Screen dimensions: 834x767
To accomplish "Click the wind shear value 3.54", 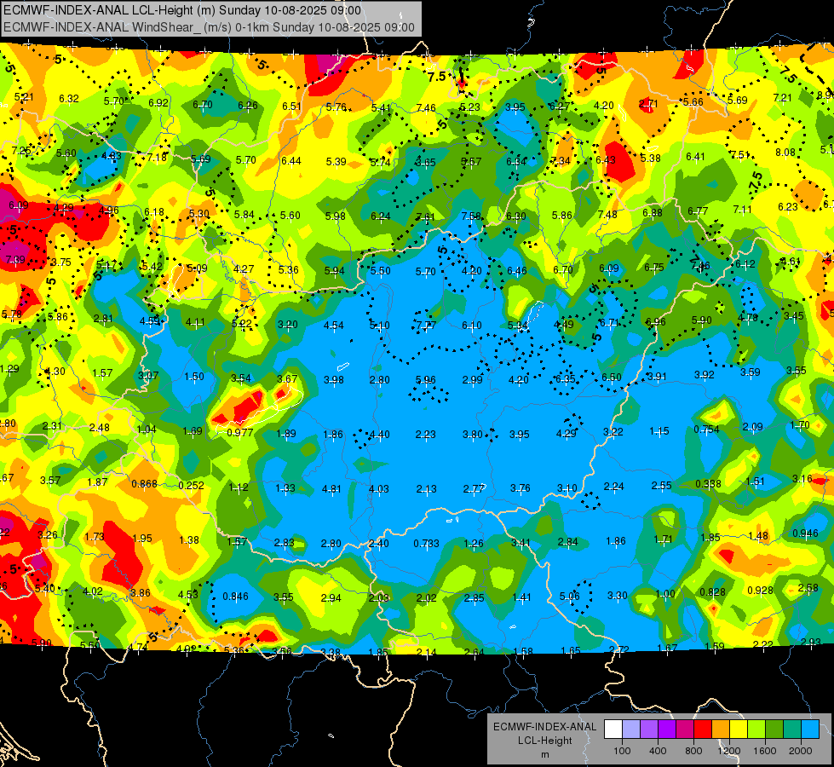I will [240, 378].
